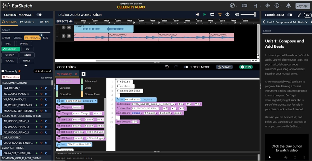Image resolution: width=312 pixels, height=161 pixels.
Task: Select the Bass instrument filter
Action: pyautogui.click(x=8, y=44)
